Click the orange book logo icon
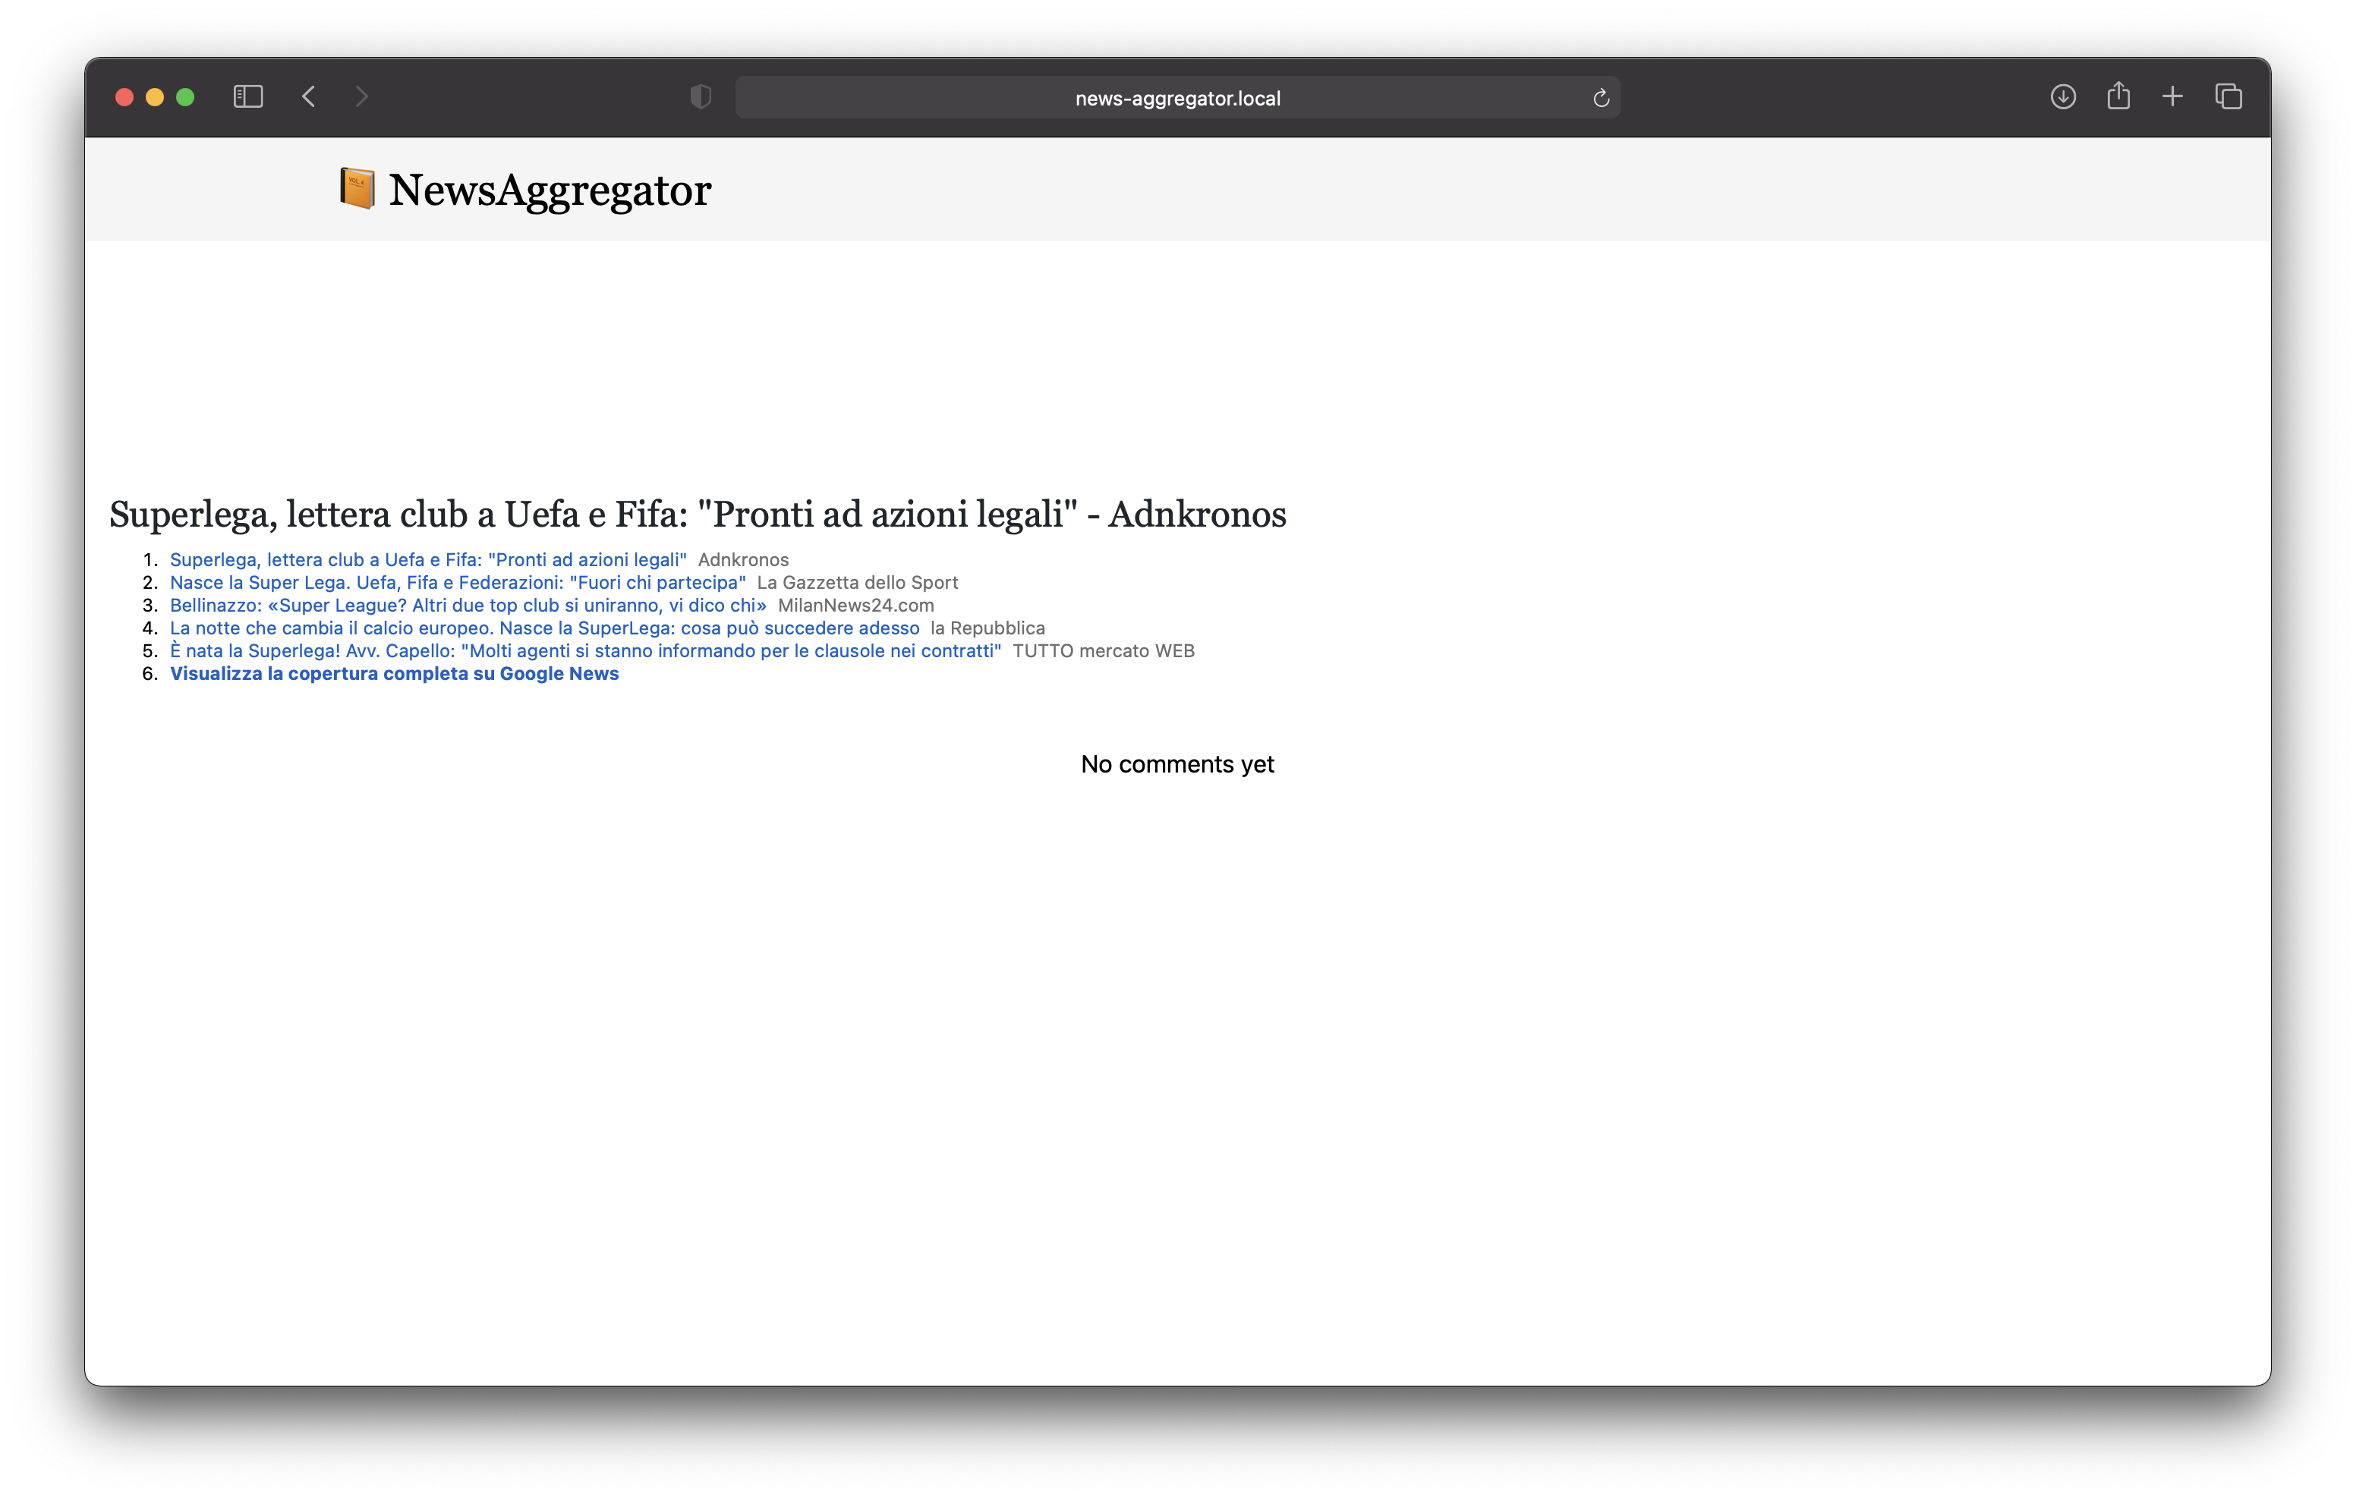Image resolution: width=2356 pixels, height=1498 pixels. click(357, 188)
